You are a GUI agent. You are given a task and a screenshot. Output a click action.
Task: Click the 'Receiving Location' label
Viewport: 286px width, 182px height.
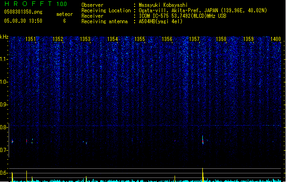(106, 10)
